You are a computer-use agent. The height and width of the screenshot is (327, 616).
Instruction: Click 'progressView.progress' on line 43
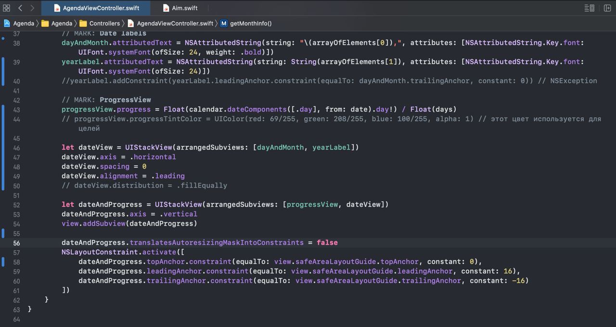pyautogui.click(x=106, y=109)
